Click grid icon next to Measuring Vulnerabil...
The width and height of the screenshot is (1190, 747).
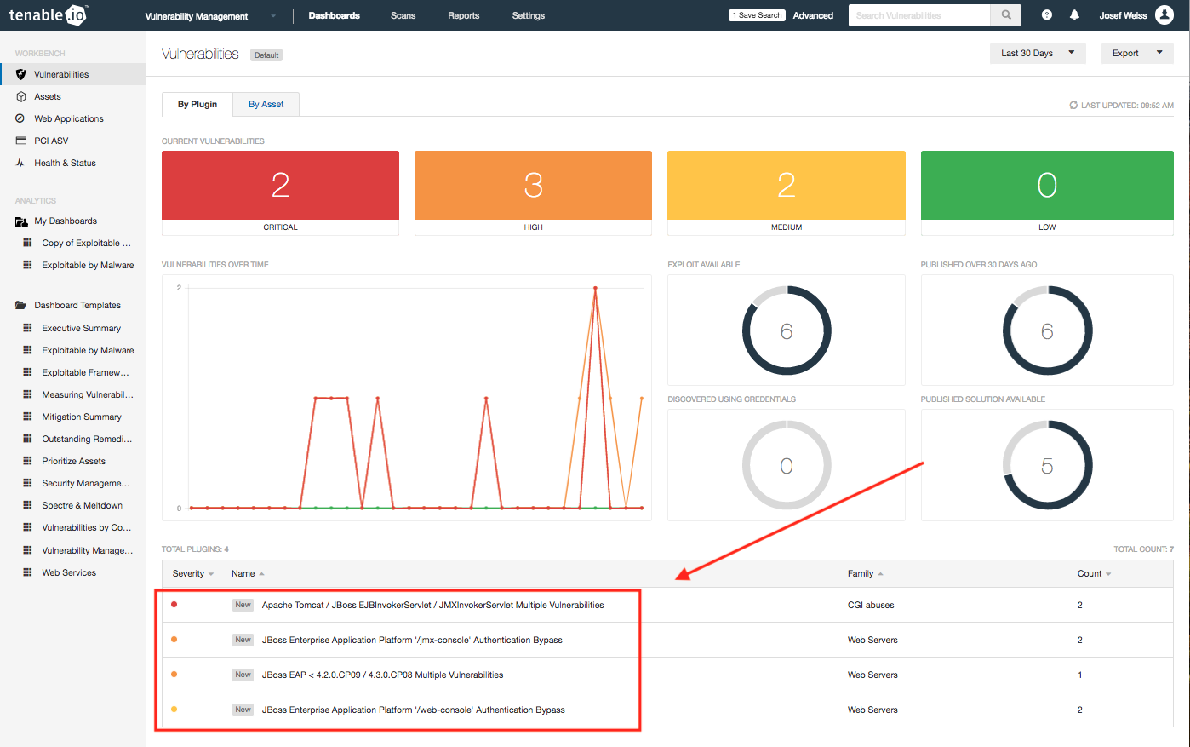click(27, 394)
